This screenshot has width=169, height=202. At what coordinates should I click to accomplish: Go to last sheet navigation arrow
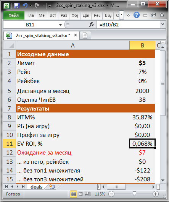(x=23, y=187)
